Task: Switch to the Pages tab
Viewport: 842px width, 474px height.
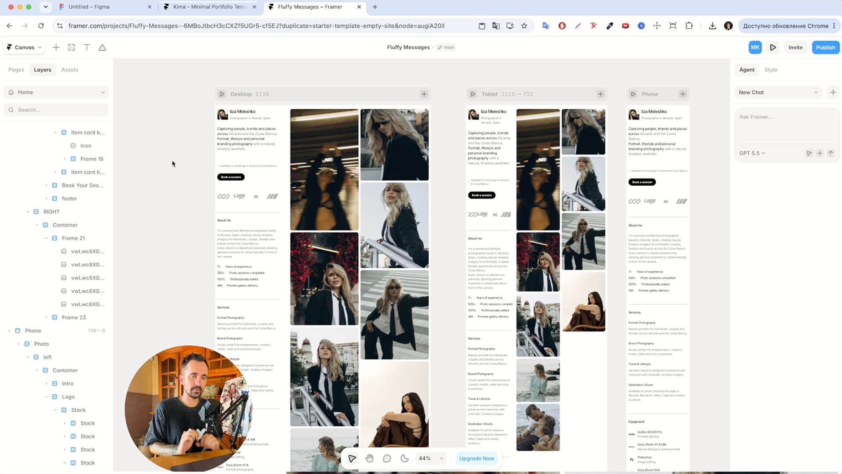Action: (16, 70)
